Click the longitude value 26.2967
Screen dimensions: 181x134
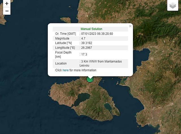[x=86, y=47]
